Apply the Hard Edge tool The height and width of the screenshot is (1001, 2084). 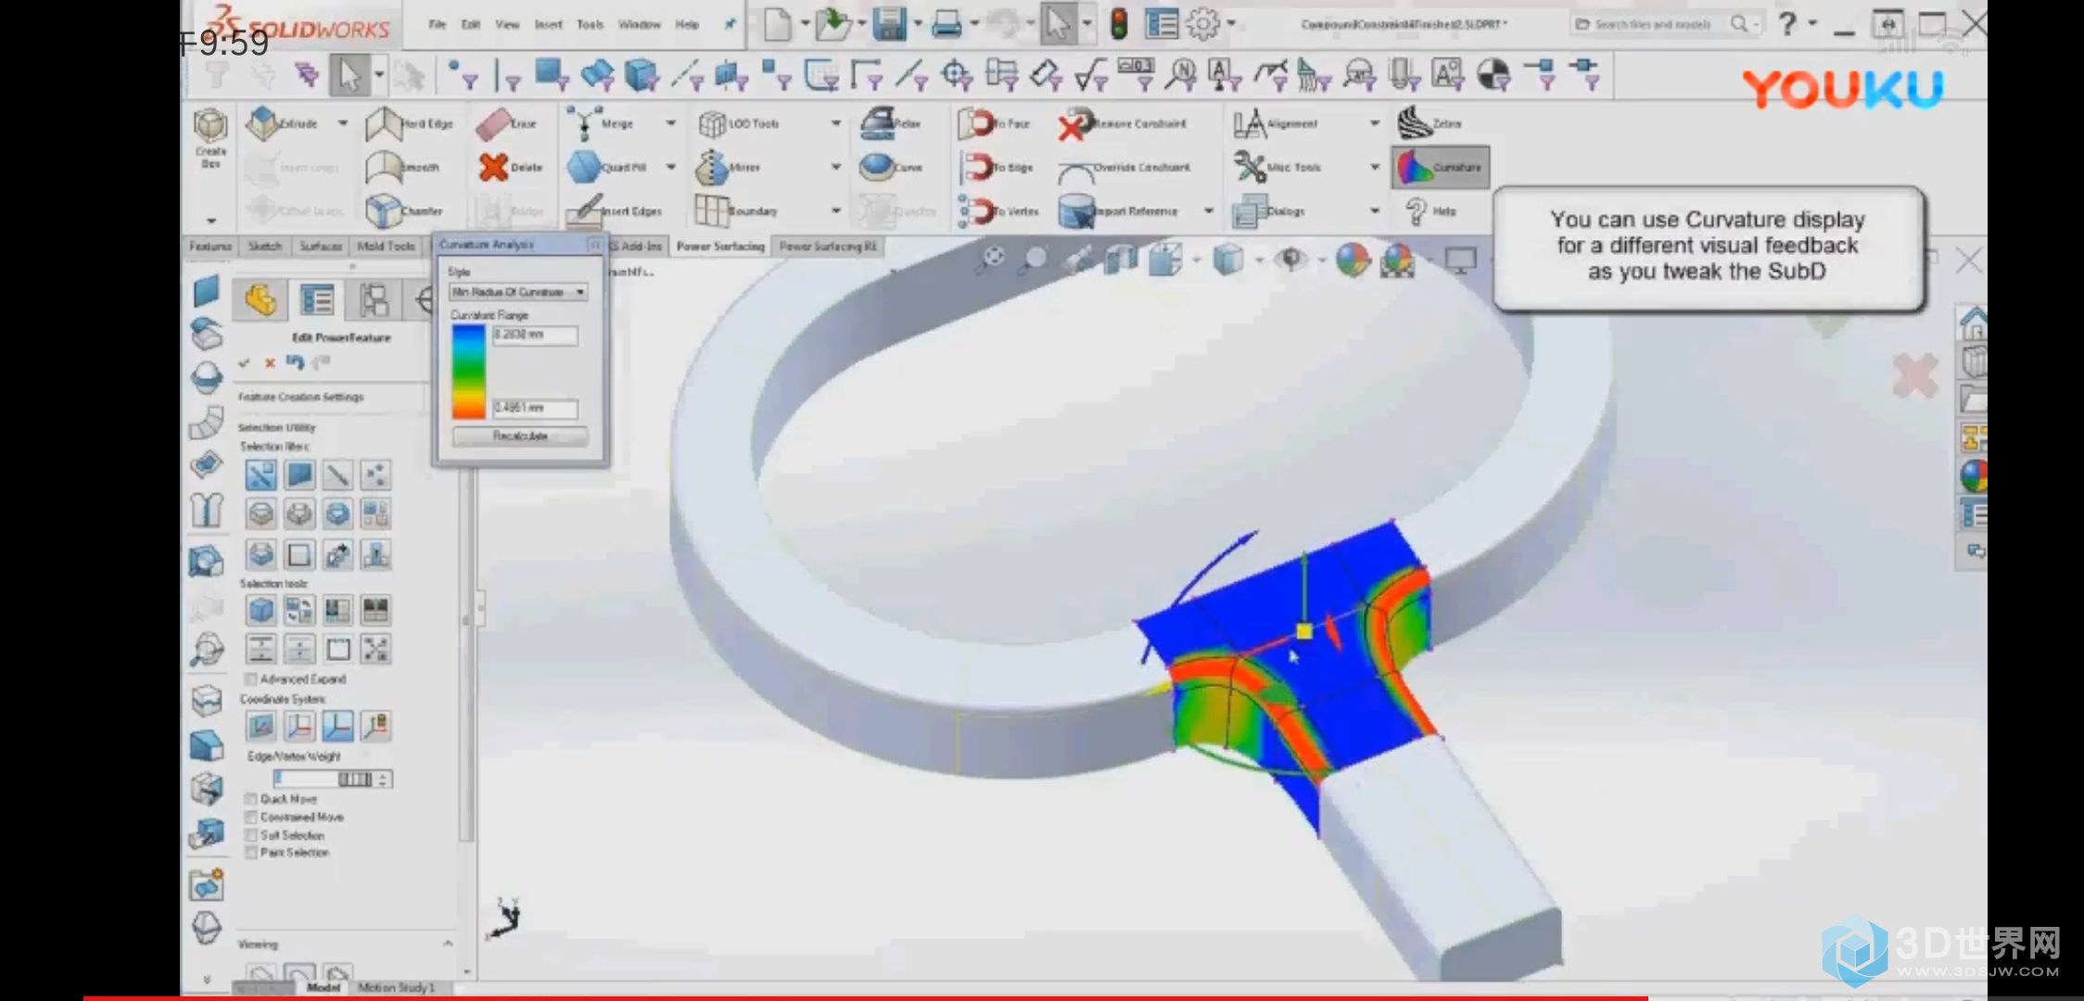pos(410,123)
